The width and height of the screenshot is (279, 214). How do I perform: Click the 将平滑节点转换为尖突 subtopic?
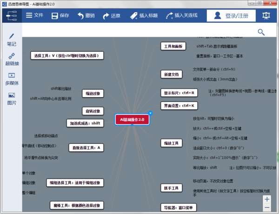point(41,158)
